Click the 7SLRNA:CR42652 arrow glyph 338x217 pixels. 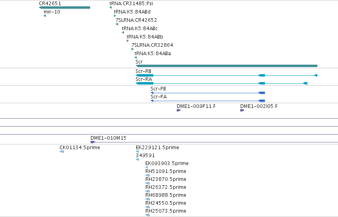(117, 24)
